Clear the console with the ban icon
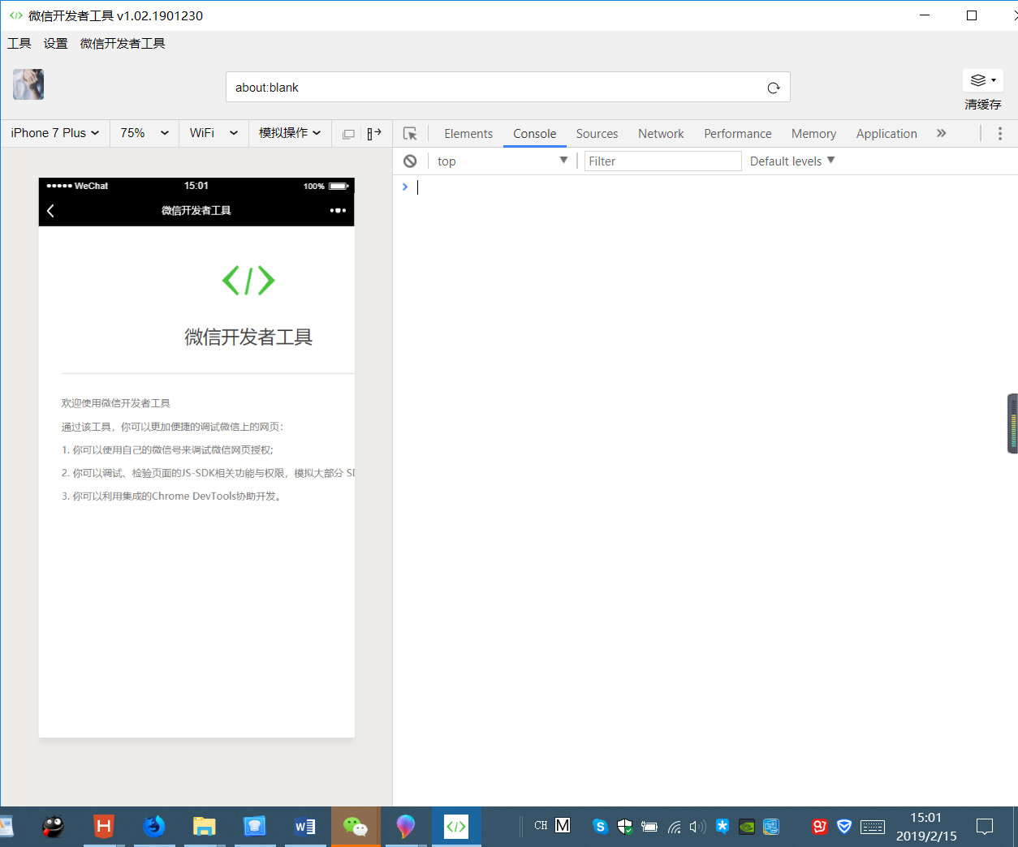The image size is (1018, 847). tap(410, 161)
